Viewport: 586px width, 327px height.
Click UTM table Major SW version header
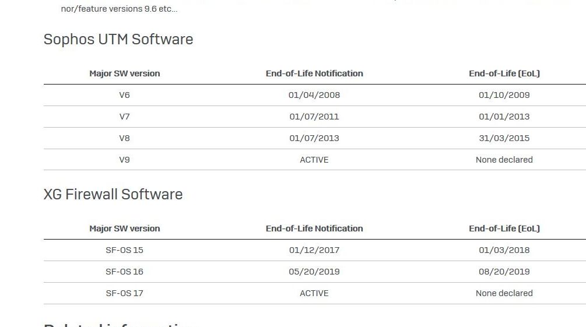[124, 73]
